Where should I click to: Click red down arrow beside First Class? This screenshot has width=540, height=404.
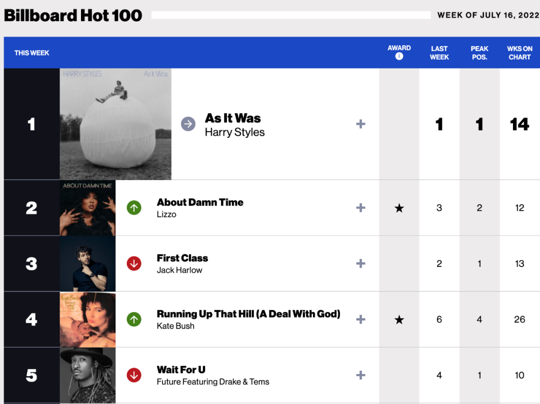[x=134, y=263]
